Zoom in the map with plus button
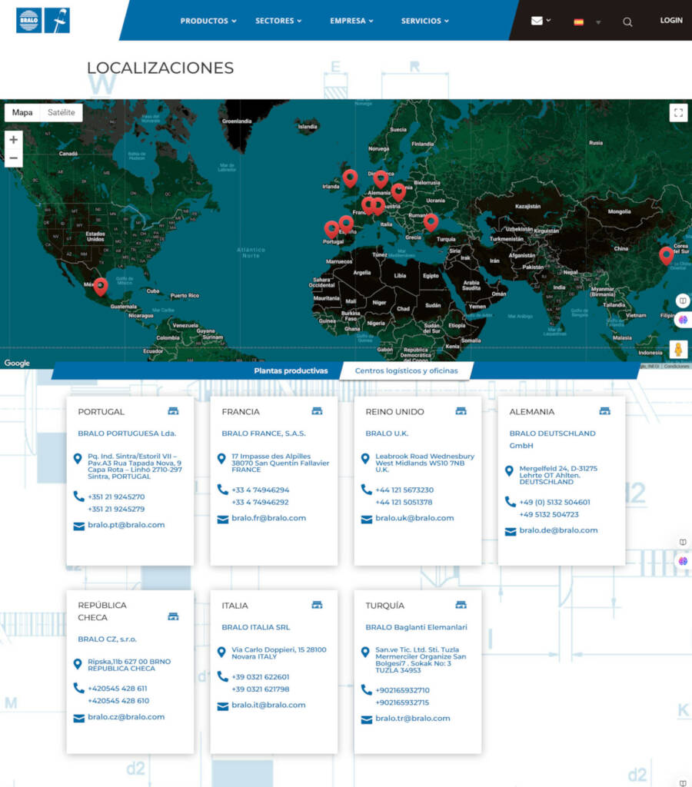The height and width of the screenshot is (787, 692). point(14,139)
